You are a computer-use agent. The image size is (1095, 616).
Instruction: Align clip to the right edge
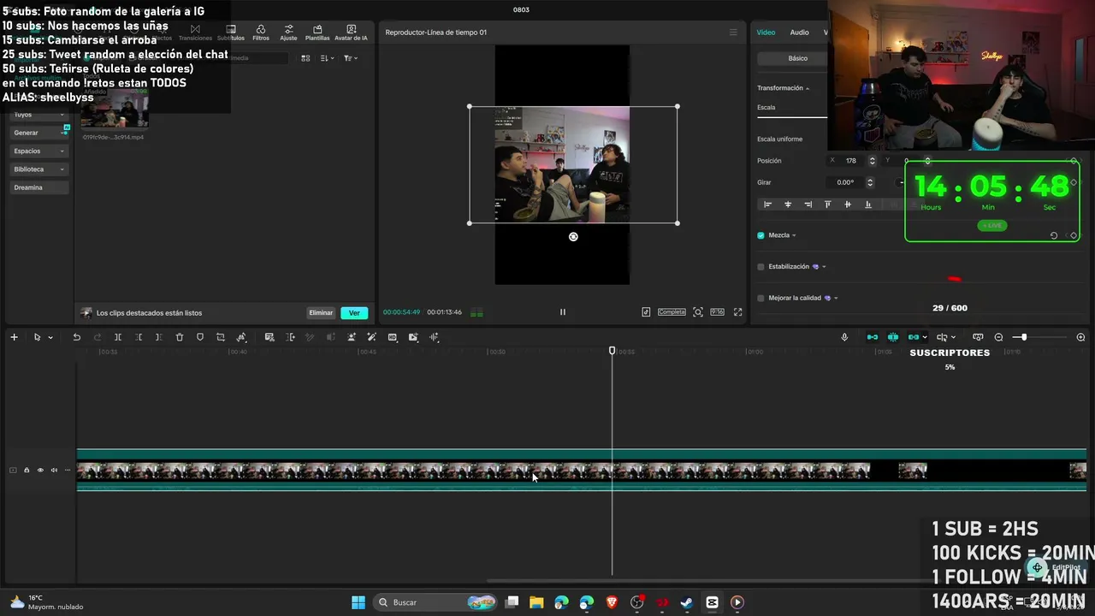tap(808, 204)
